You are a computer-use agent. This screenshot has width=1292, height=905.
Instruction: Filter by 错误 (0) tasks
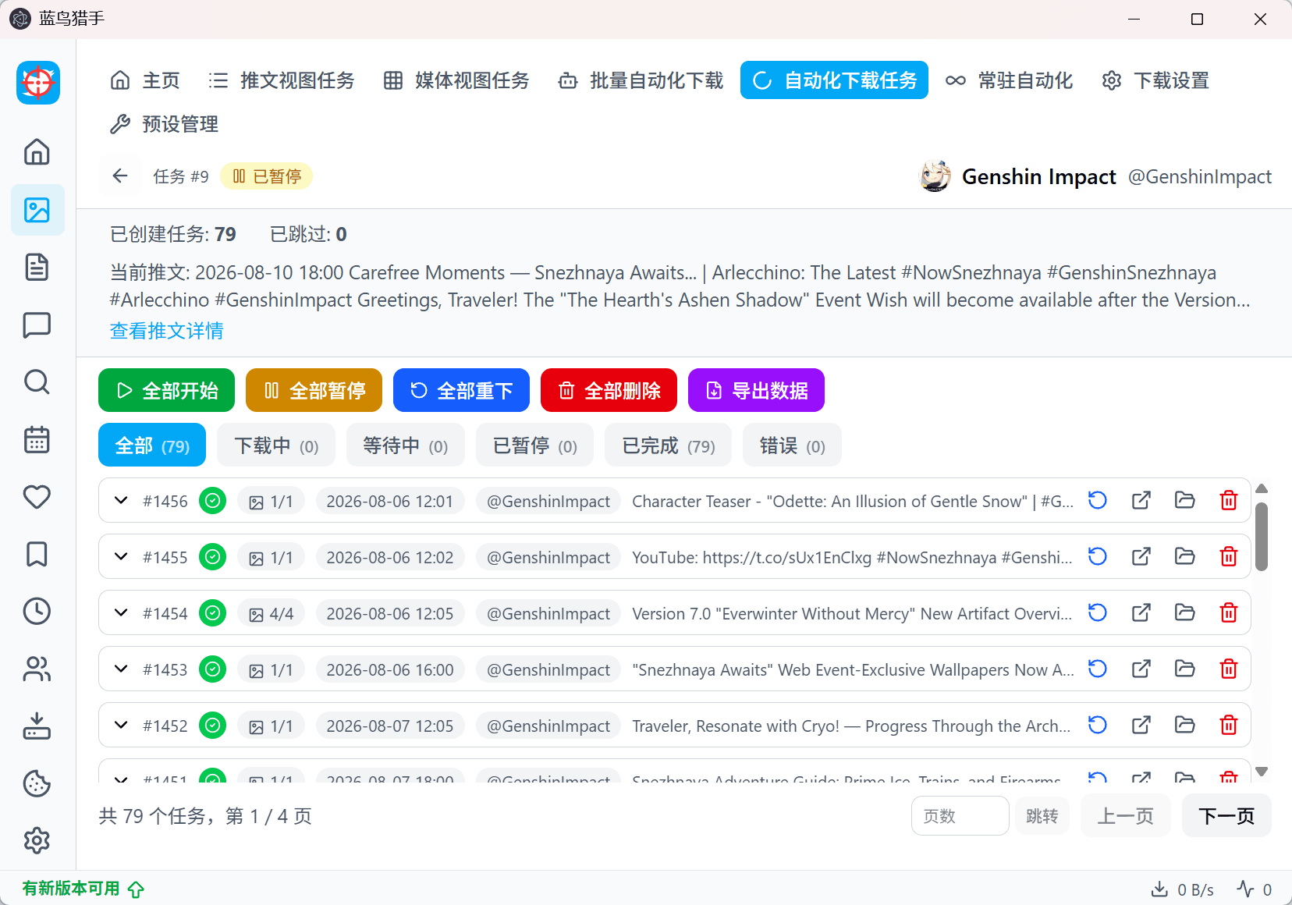793,445
